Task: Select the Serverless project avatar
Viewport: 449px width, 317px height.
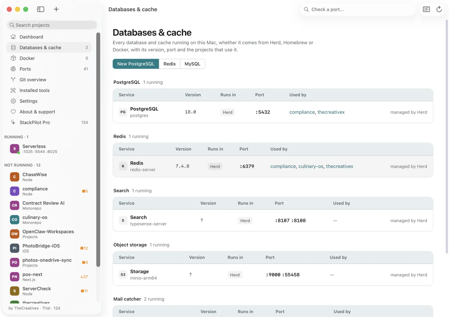Action: (15, 149)
